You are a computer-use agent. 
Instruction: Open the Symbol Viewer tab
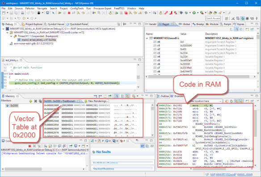pos(55,24)
